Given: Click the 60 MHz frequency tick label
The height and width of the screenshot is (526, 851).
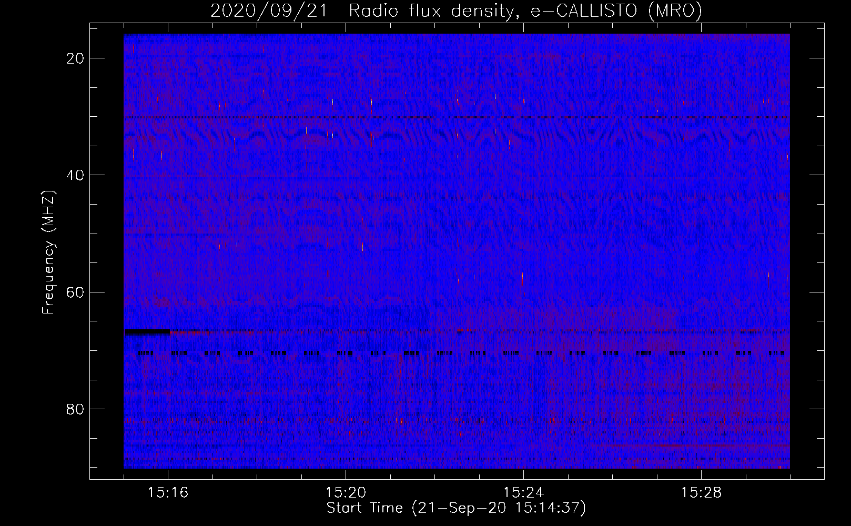Looking at the screenshot, I should coord(76,292).
